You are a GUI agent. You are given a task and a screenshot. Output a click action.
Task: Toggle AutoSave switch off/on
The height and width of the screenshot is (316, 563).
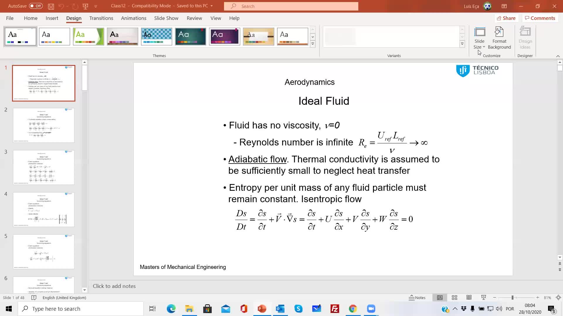coord(36,6)
